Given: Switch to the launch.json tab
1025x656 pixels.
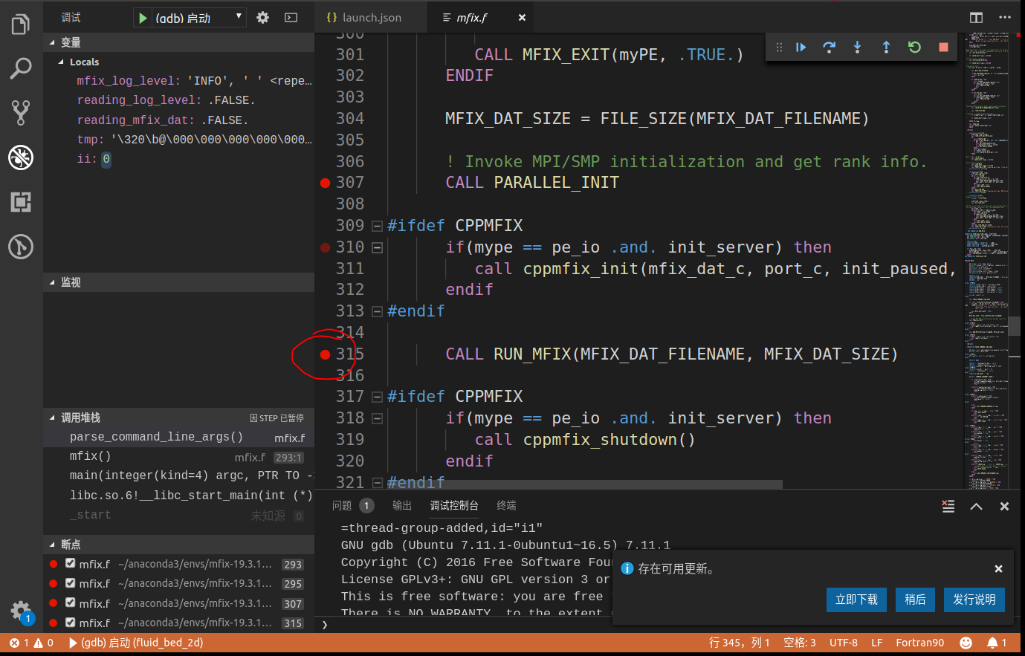Looking at the screenshot, I should [x=371, y=17].
